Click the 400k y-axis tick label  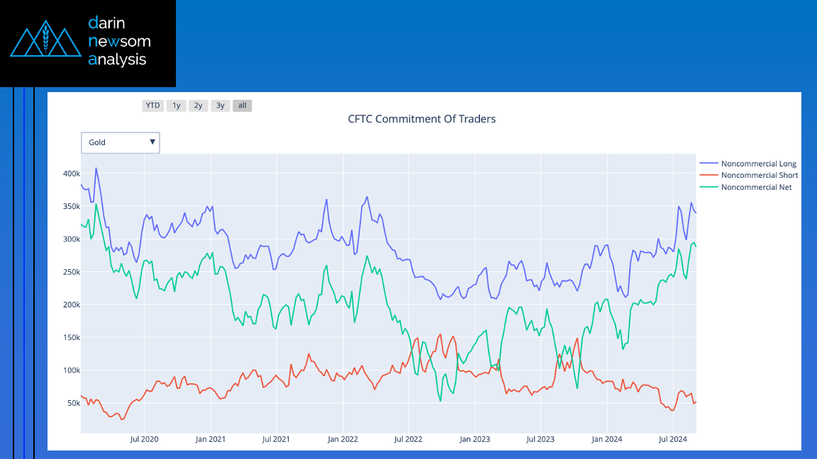pyautogui.click(x=70, y=174)
